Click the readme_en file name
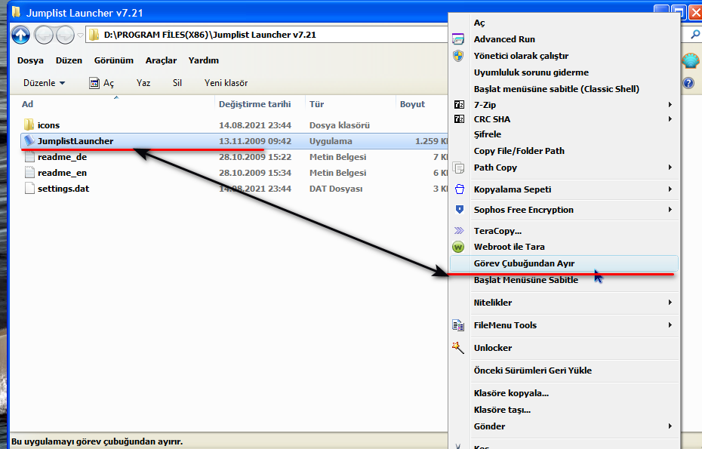This screenshot has width=702, height=449. coord(62,173)
